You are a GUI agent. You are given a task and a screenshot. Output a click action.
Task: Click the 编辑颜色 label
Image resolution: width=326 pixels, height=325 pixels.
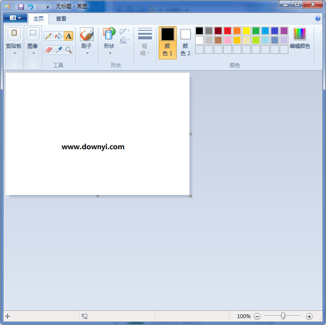(300, 46)
